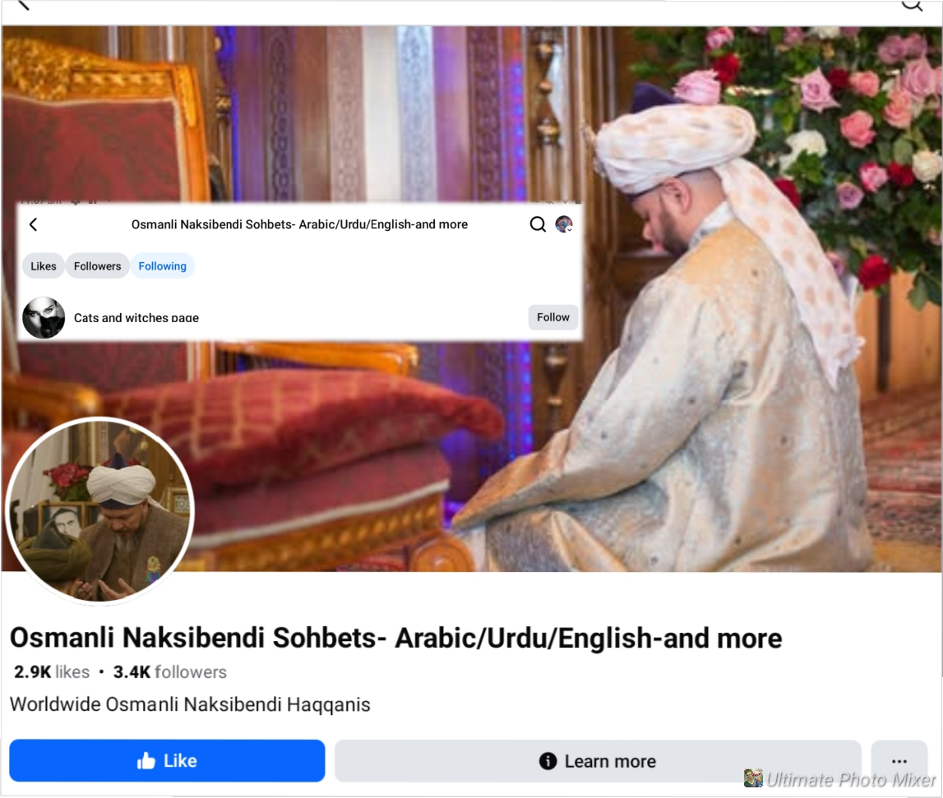
Task: Click the thumbs-up icon on Like button
Action: click(146, 761)
